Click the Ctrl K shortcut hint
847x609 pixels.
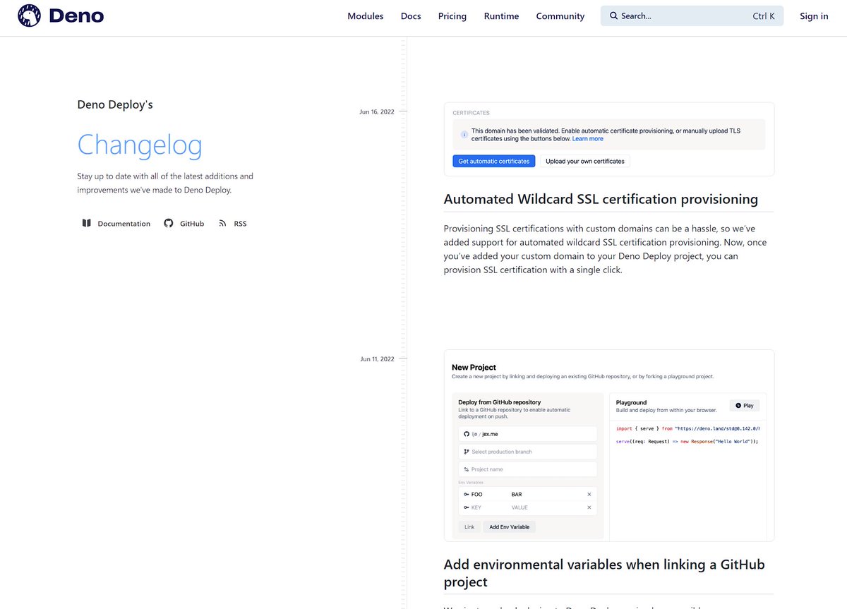[x=764, y=16]
